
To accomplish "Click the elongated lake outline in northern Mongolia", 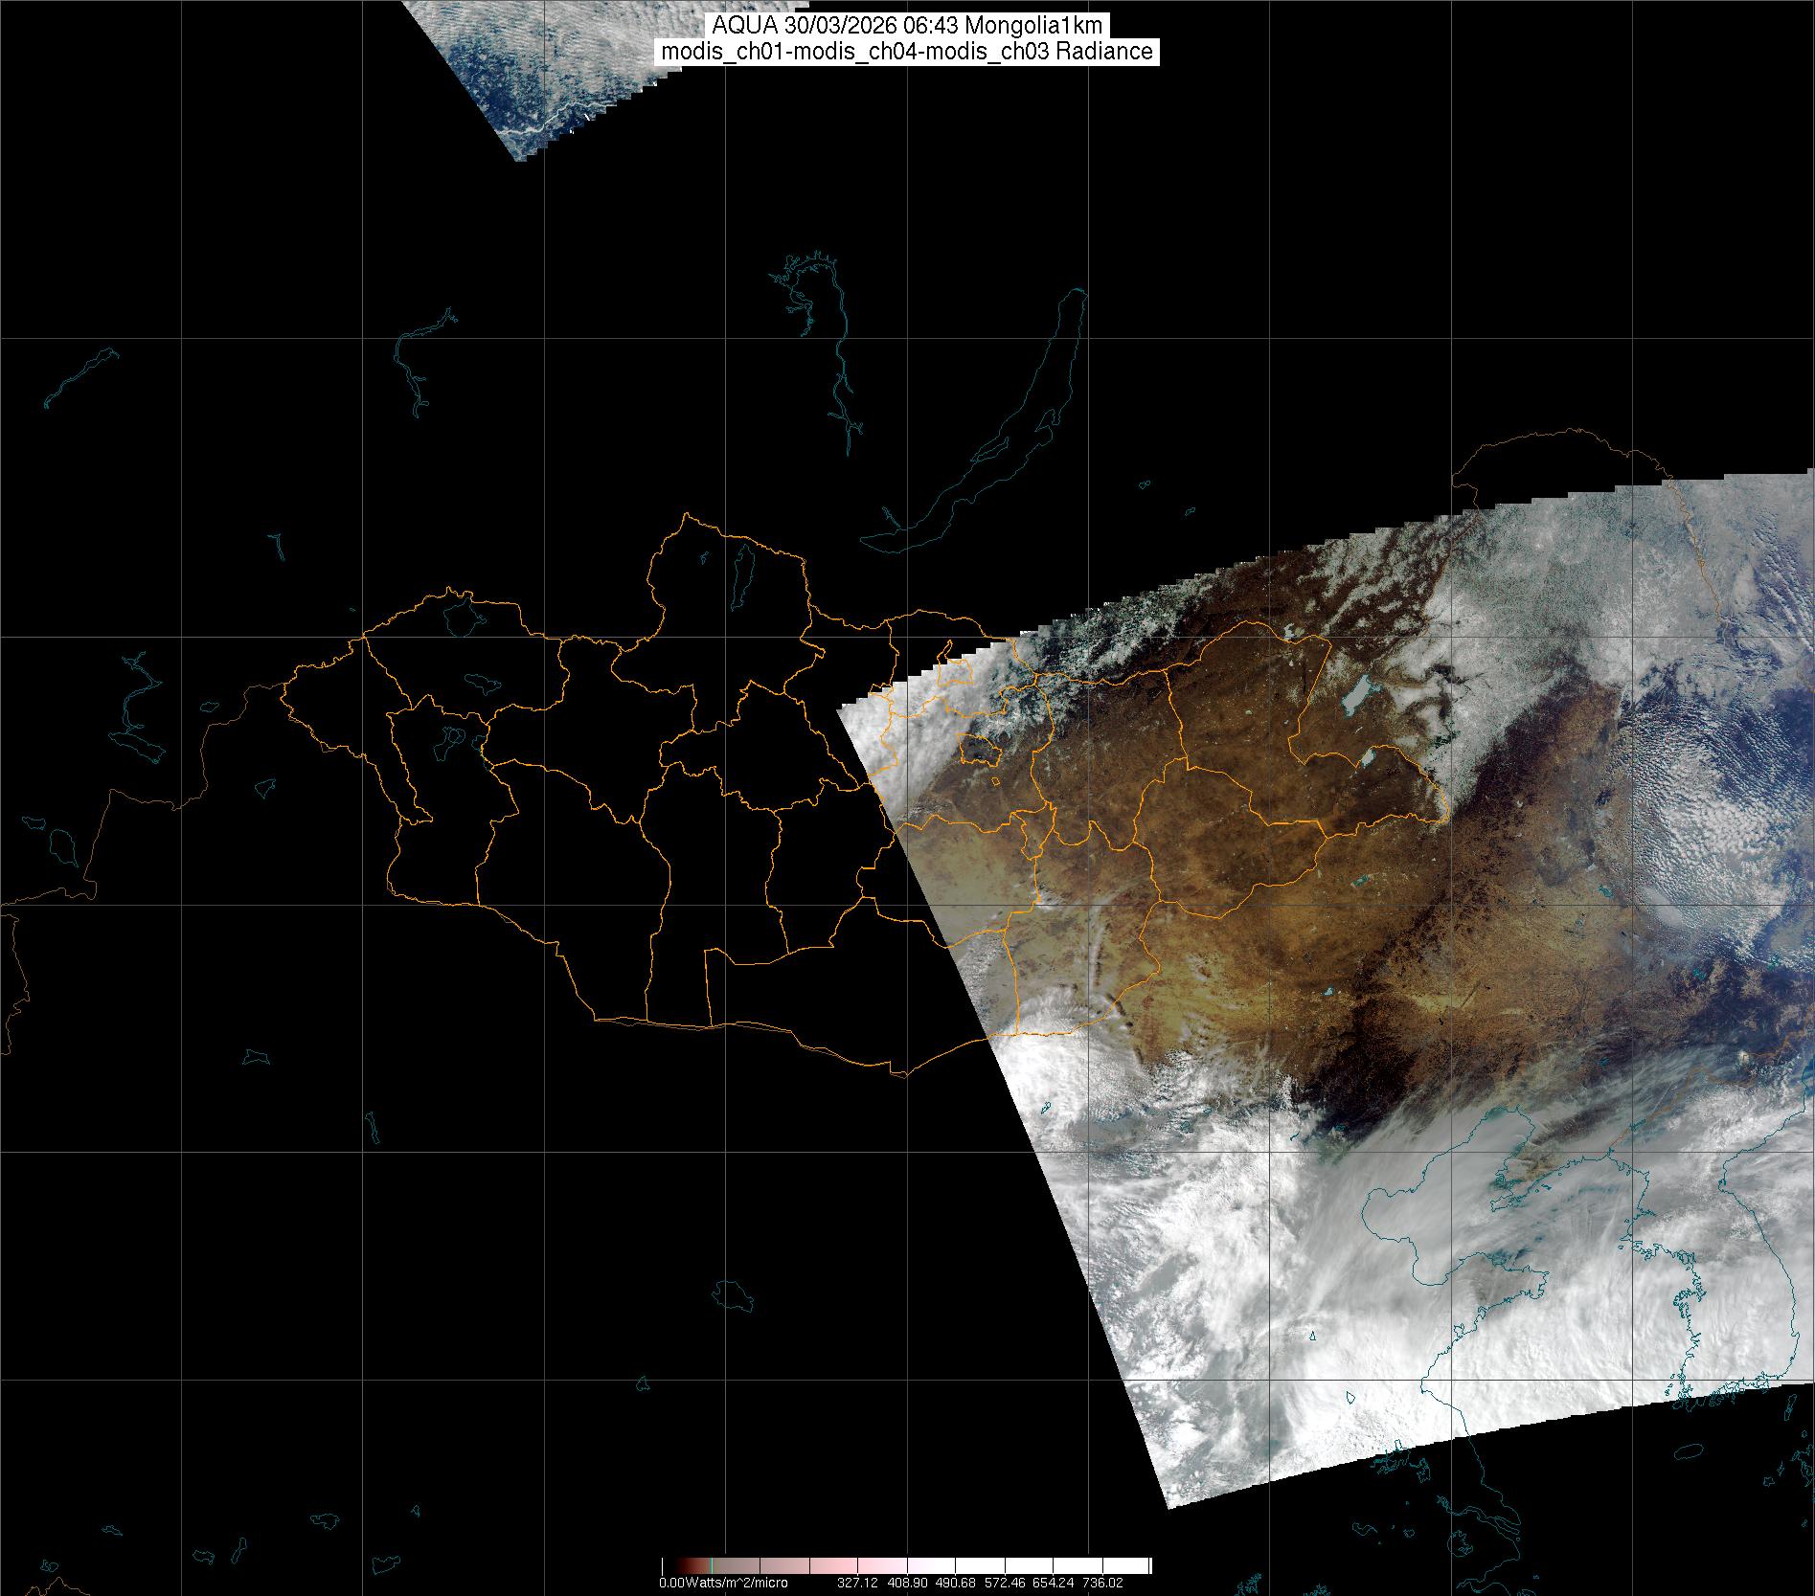I will click(740, 571).
